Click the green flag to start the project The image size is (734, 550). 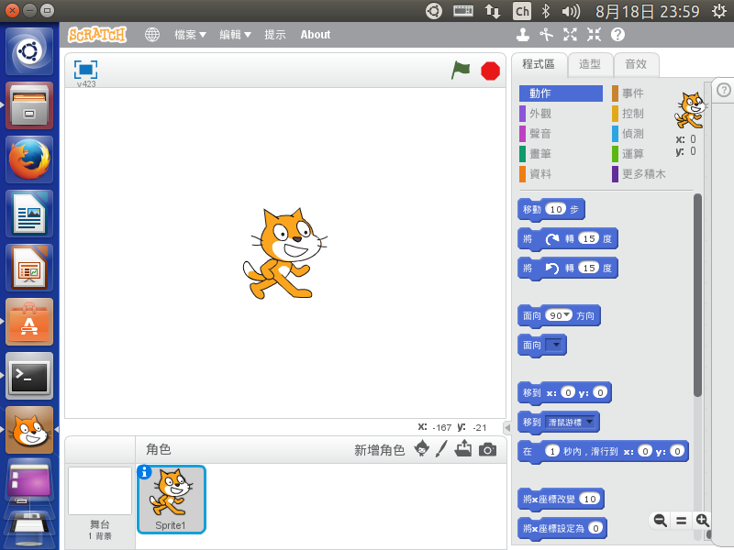pyautogui.click(x=461, y=71)
